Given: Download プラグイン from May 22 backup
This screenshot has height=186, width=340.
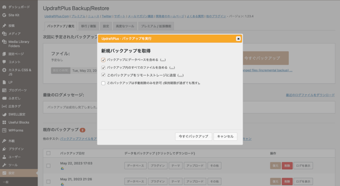Looking at the screenshot, I should (x=158, y=166).
